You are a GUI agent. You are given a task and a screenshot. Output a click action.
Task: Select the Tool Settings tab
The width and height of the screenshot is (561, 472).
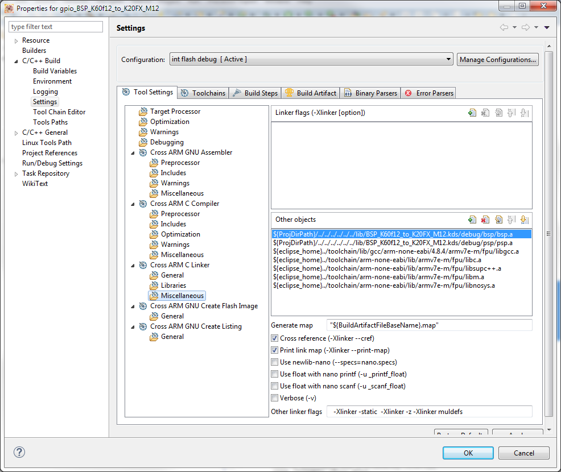pos(147,92)
